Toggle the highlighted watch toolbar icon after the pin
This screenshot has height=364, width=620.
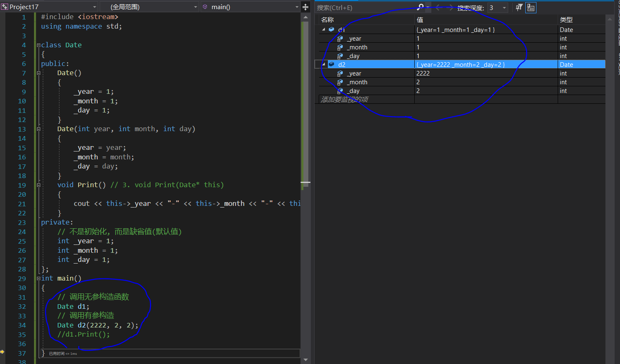click(531, 7)
